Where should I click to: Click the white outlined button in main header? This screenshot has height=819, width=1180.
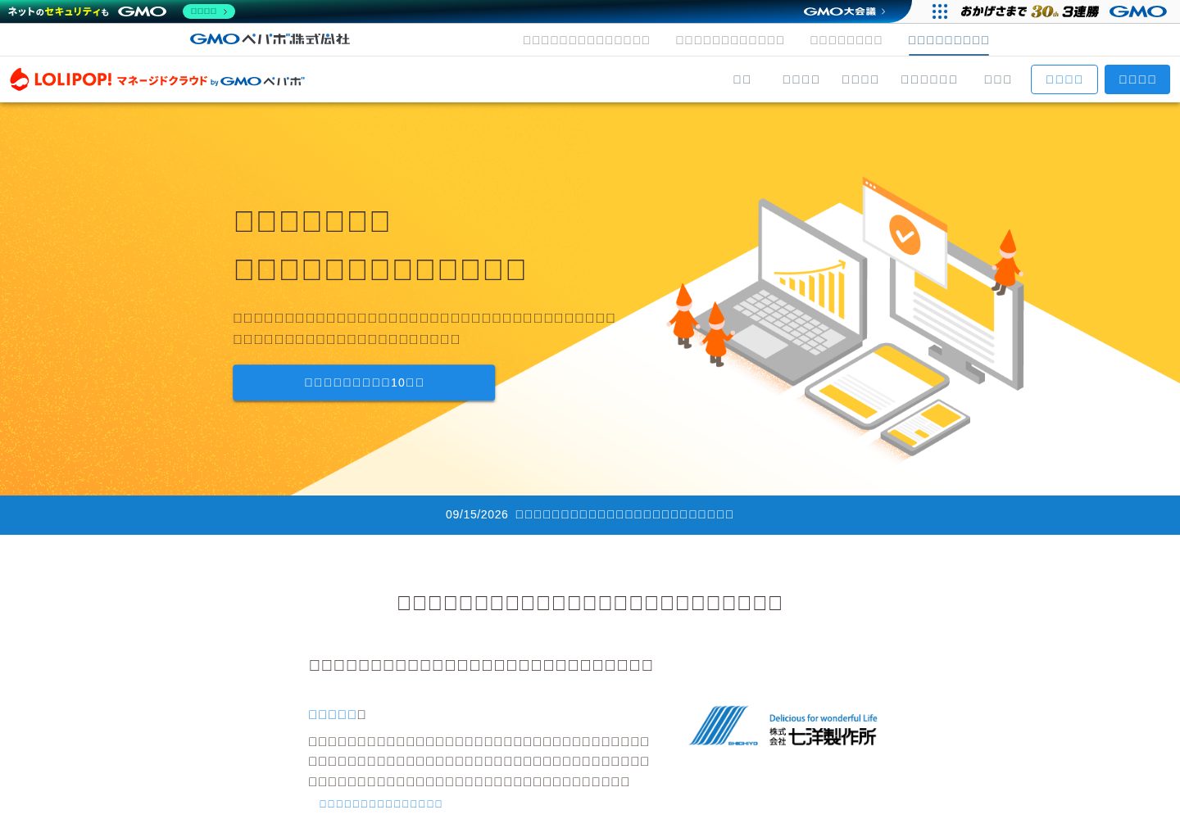pyautogui.click(x=1064, y=79)
